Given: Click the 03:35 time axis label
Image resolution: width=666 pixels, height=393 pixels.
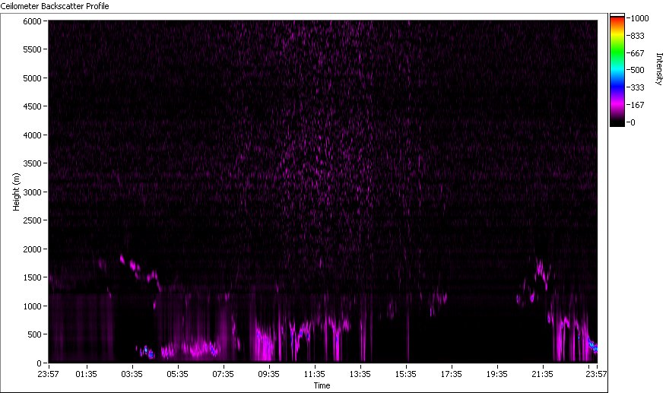Looking at the screenshot, I should point(132,374).
